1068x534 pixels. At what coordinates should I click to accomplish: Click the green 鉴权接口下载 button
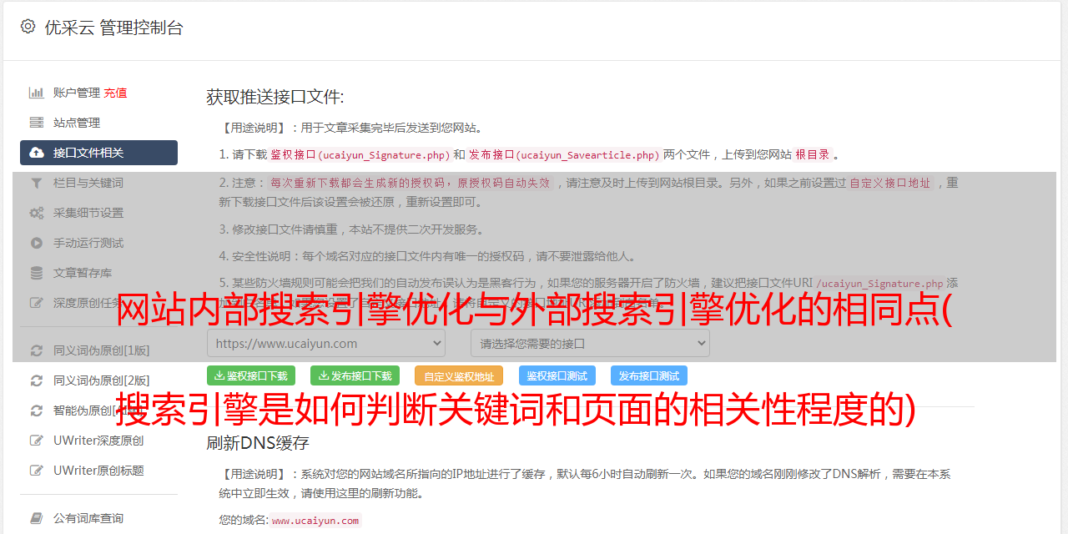(251, 375)
